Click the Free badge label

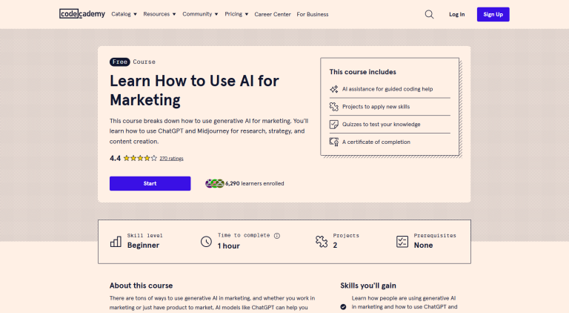click(120, 62)
